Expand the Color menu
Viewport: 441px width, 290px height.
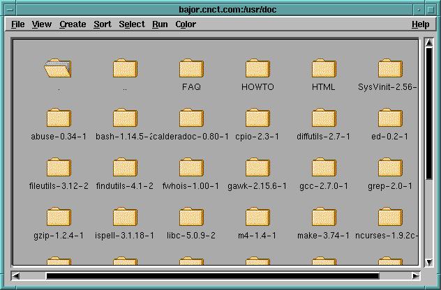click(186, 24)
